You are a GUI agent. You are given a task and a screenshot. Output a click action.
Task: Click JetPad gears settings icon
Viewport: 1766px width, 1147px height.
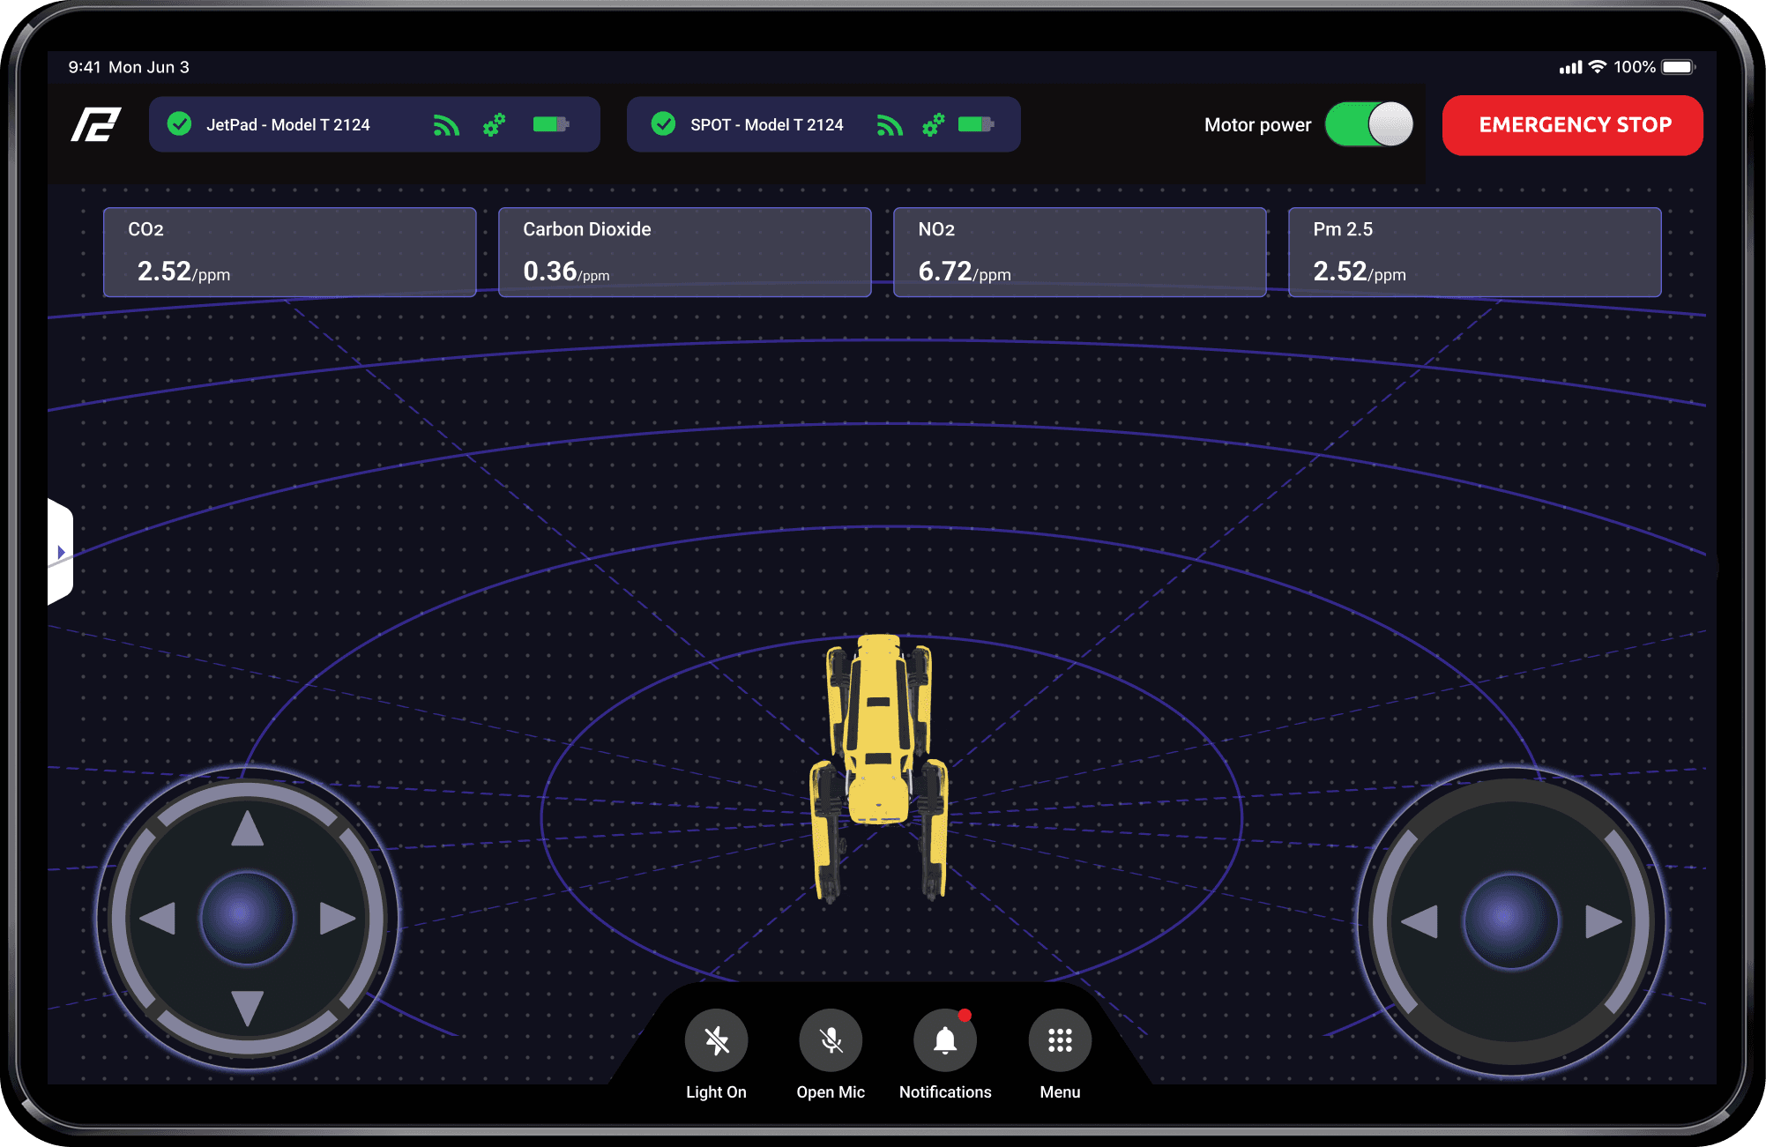pyautogui.click(x=494, y=124)
